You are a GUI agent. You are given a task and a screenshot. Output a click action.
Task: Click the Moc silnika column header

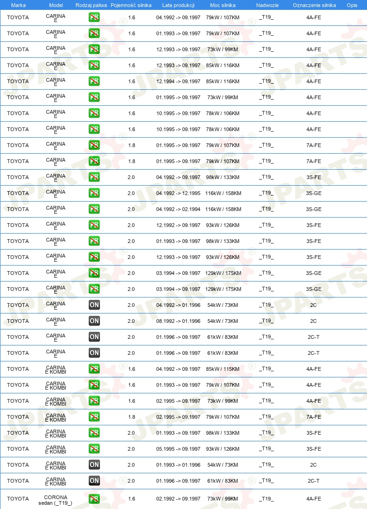pyautogui.click(x=223, y=5)
